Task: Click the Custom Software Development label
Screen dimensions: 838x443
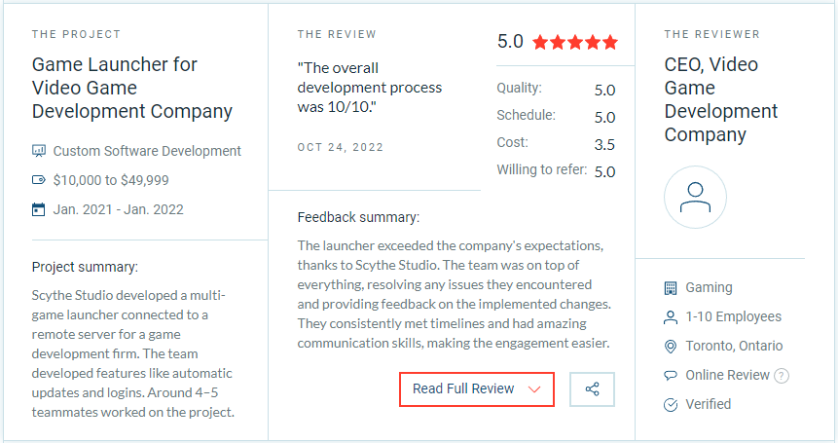Action: 147,151
